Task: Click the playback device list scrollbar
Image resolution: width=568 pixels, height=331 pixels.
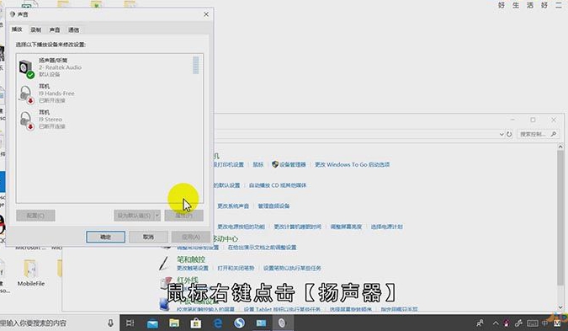Action: [196, 65]
